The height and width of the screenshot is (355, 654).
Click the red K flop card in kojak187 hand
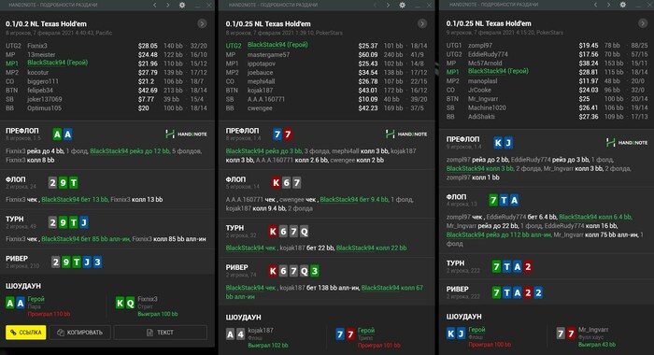pos(276,182)
